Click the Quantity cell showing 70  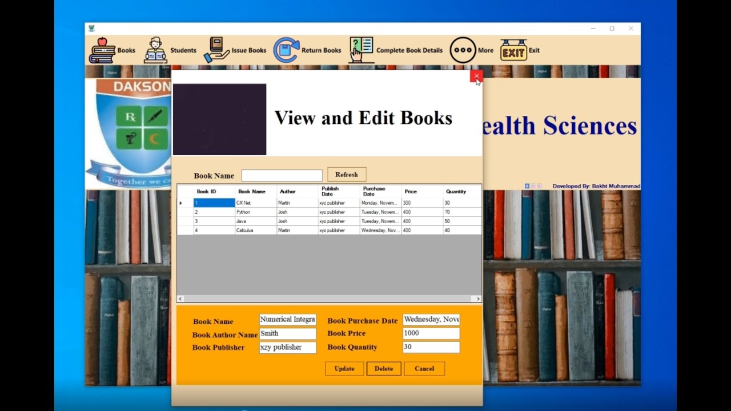pyautogui.click(x=462, y=212)
